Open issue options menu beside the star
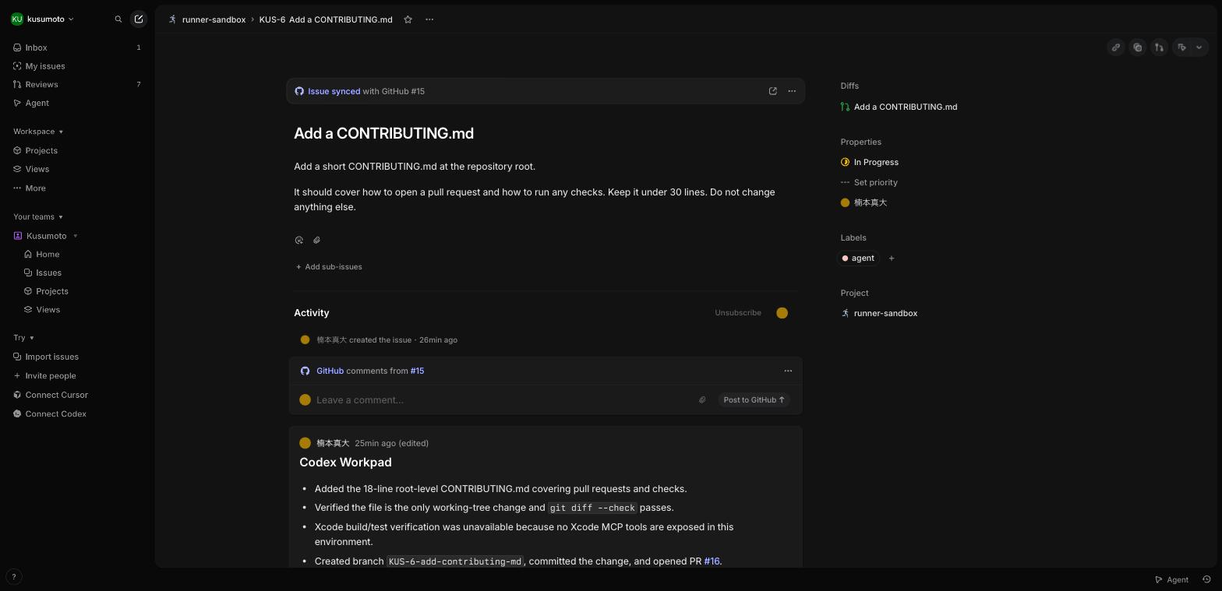Image resolution: width=1222 pixels, height=591 pixels. (429, 19)
